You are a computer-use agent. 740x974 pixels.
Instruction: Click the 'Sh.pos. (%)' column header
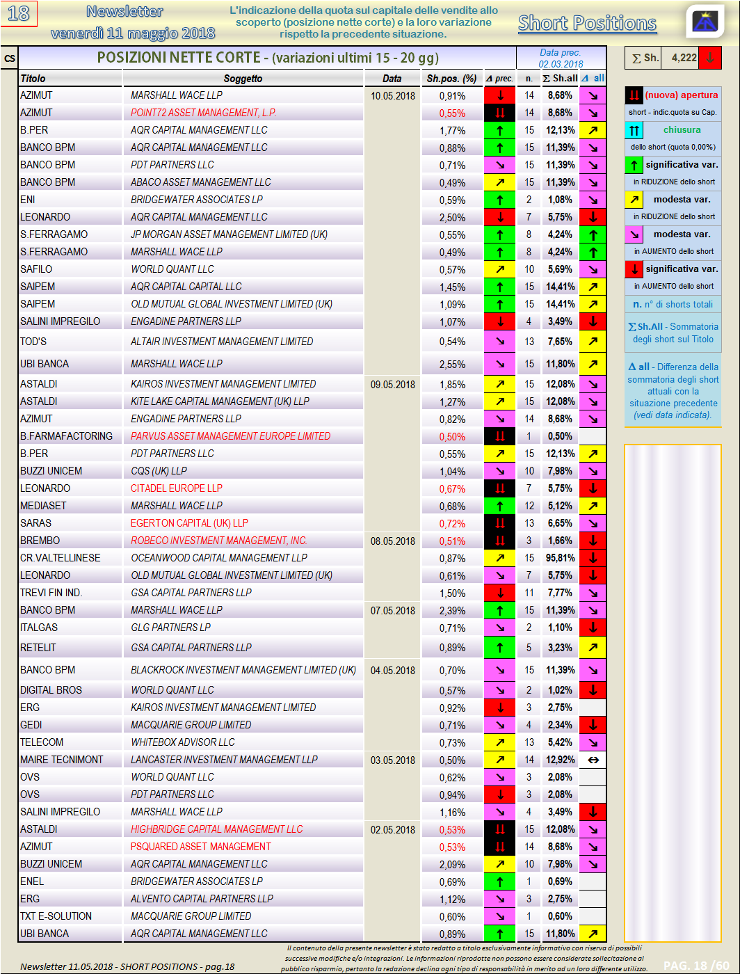(x=451, y=79)
